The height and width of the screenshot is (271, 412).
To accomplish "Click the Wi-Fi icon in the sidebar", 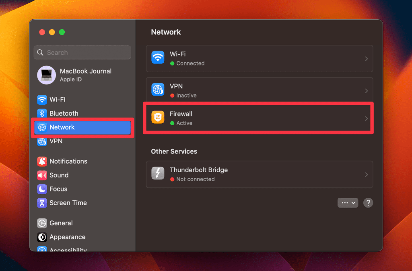I will point(42,100).
